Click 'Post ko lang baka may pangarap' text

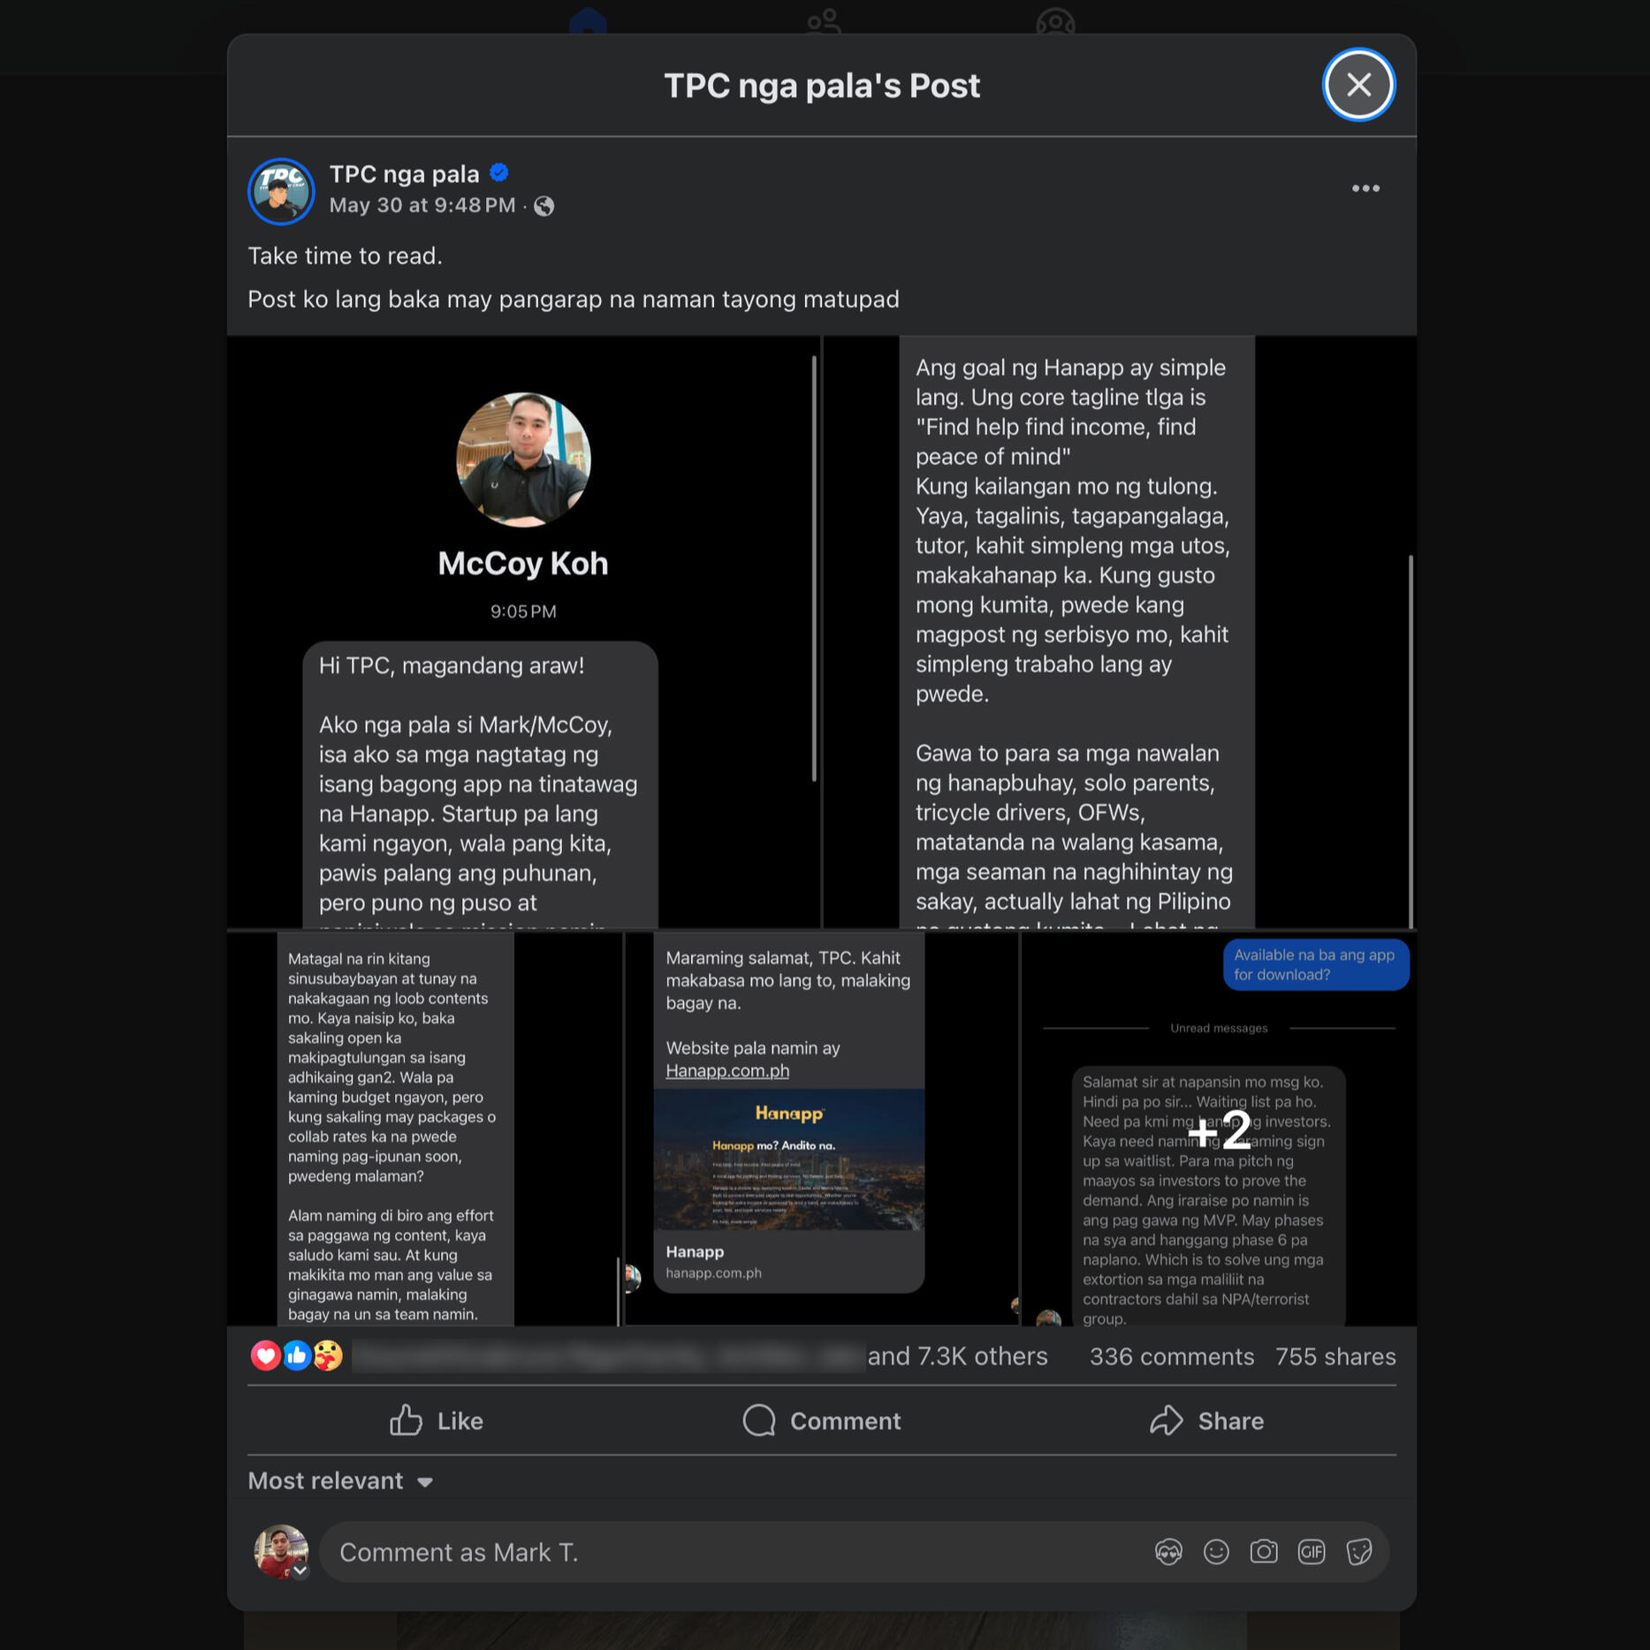573,300
